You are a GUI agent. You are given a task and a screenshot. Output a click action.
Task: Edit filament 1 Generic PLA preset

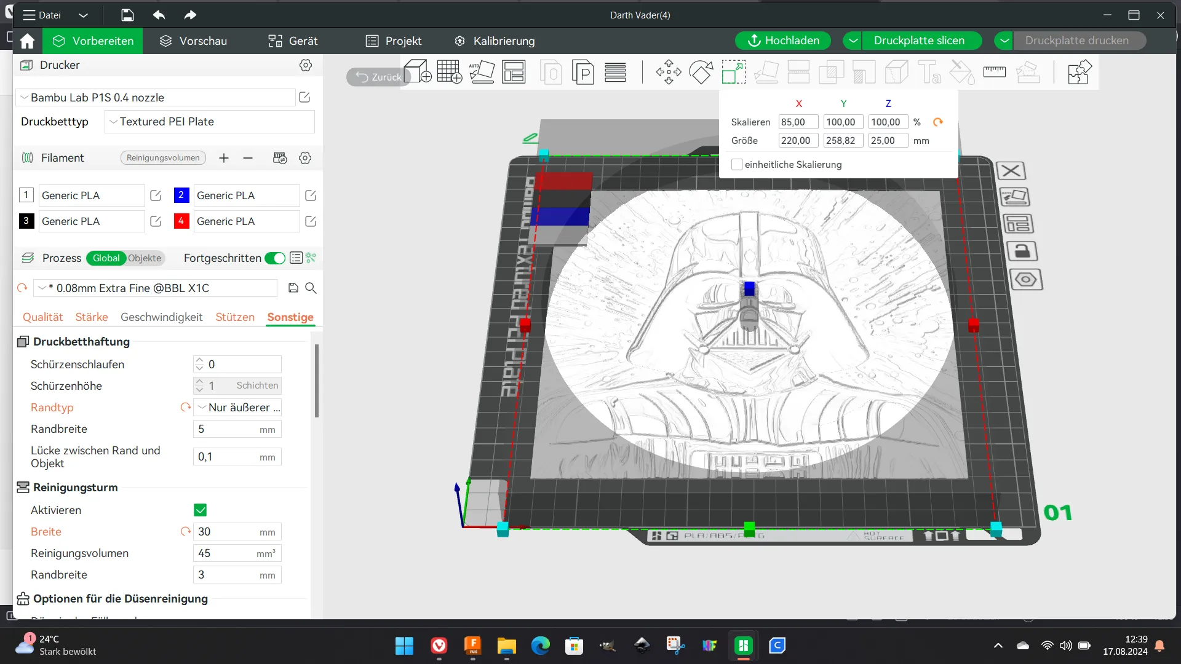point(156,196)
